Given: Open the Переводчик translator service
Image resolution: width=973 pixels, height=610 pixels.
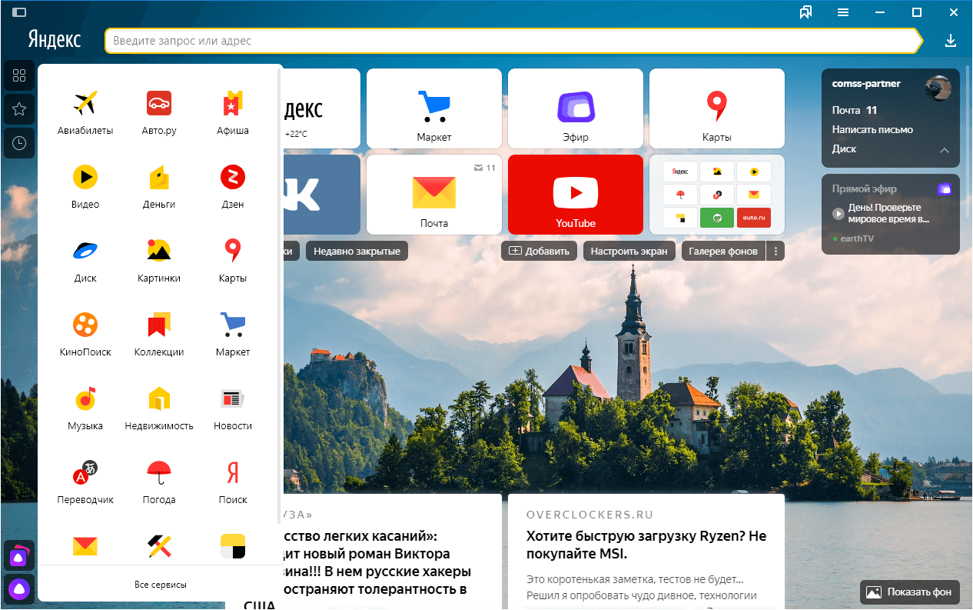Looking at the screenshot, I should pyautogui.click(x=85, y=482).
